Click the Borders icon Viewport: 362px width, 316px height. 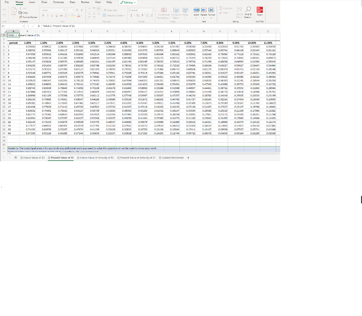pos(65,16)
